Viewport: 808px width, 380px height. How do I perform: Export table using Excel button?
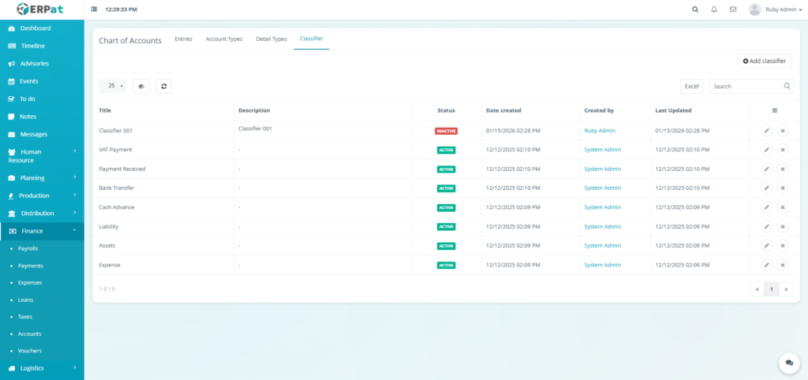coord(691,86)
